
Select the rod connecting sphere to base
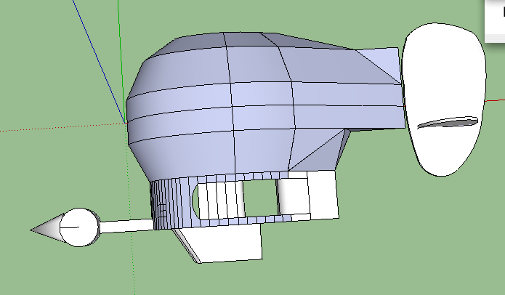[127, 227]
